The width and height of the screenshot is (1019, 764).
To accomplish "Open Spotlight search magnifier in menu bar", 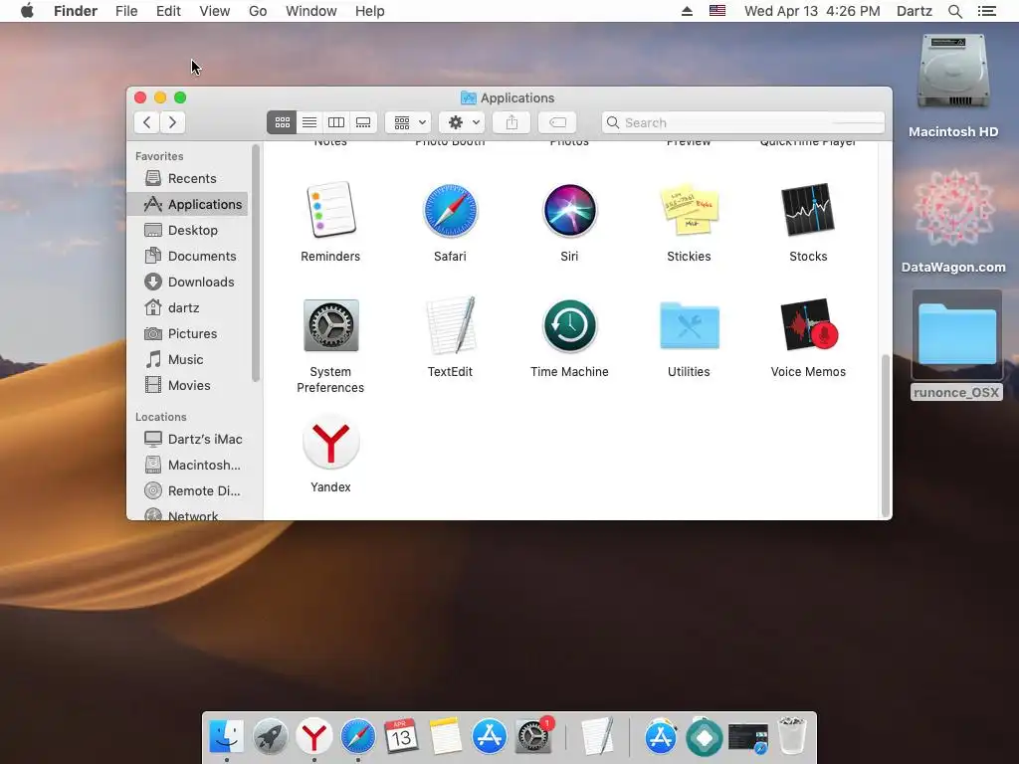I will pos(954,11).
